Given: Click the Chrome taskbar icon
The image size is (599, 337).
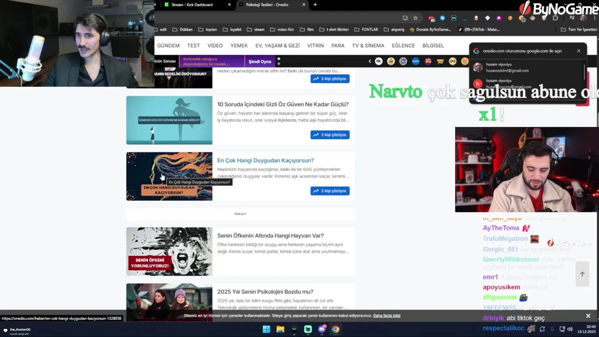Looking at the screenshot, I should pos(336,330).
